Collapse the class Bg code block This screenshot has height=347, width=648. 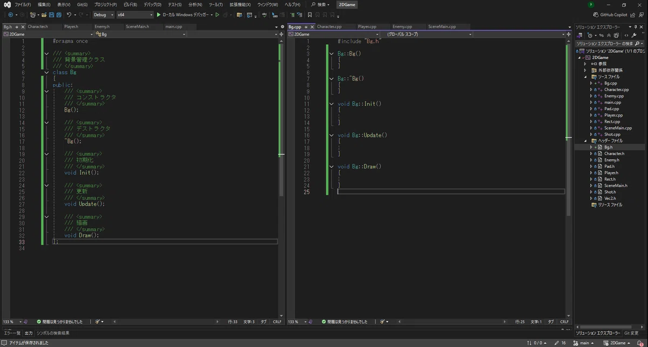(x=47, y=72)
